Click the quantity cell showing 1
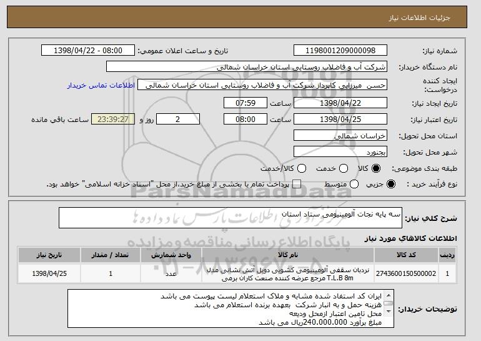The image size is (481, 341). tap(111, 273)
